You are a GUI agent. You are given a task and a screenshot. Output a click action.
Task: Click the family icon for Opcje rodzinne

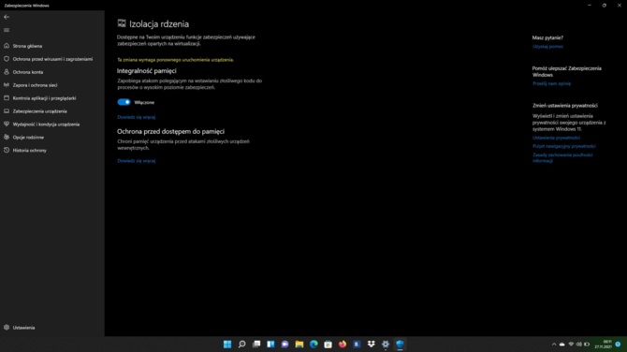[7, 138]
